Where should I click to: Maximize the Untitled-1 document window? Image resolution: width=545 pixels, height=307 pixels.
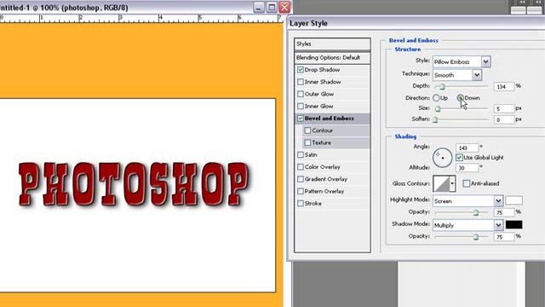(x=272, y=8)
